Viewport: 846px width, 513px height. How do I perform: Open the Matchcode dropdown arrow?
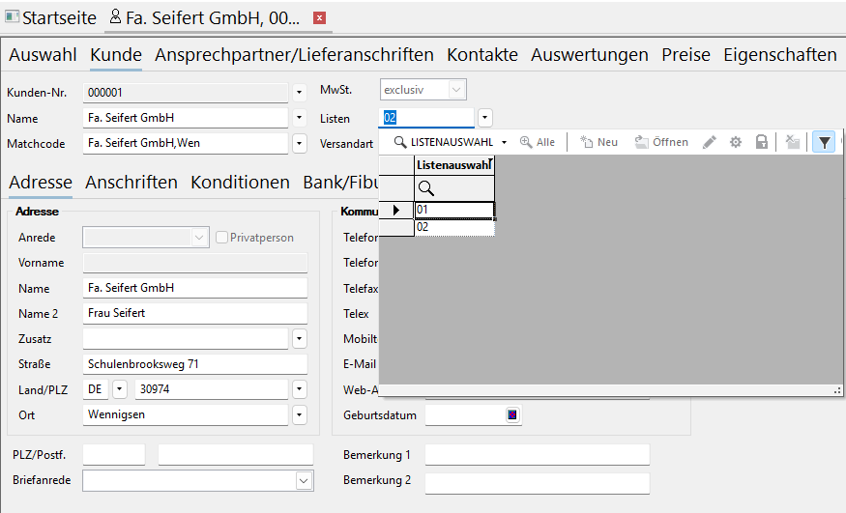tap(299, 143)
